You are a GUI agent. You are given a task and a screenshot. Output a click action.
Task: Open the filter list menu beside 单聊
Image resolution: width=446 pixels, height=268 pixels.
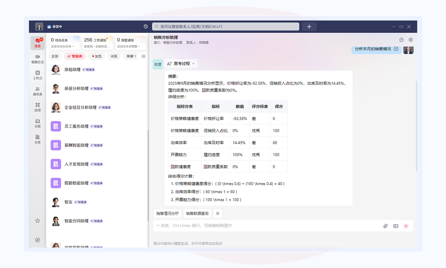click(143, 56)
